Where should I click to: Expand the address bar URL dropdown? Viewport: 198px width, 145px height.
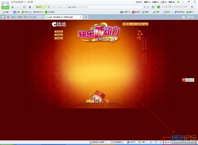pyautogui.click(x=145, y=7)
